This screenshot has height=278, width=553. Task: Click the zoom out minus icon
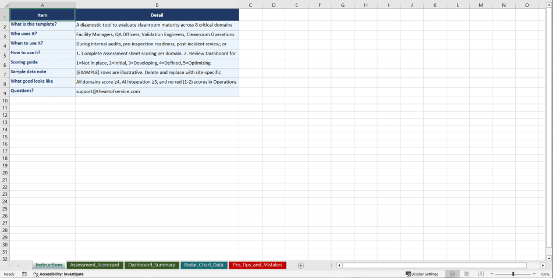pos(492,274)
